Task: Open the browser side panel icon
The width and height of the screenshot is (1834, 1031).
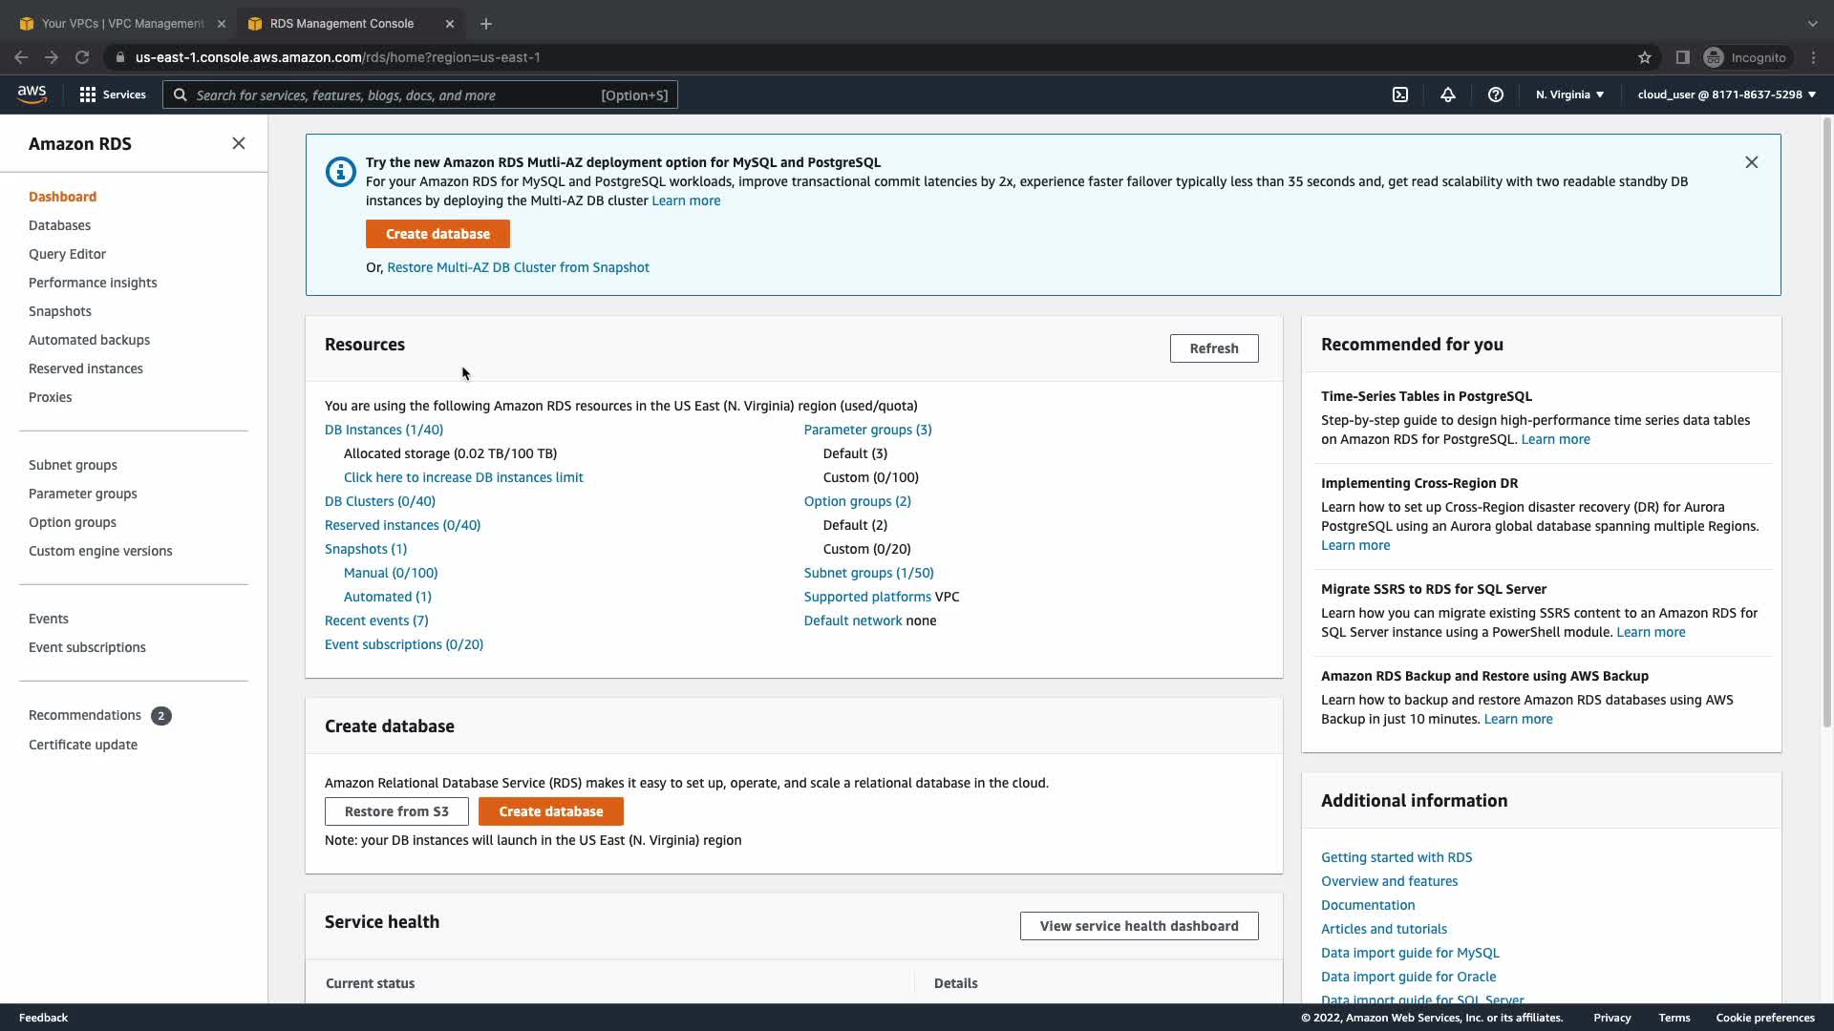Action: (x=1683, y=57)
